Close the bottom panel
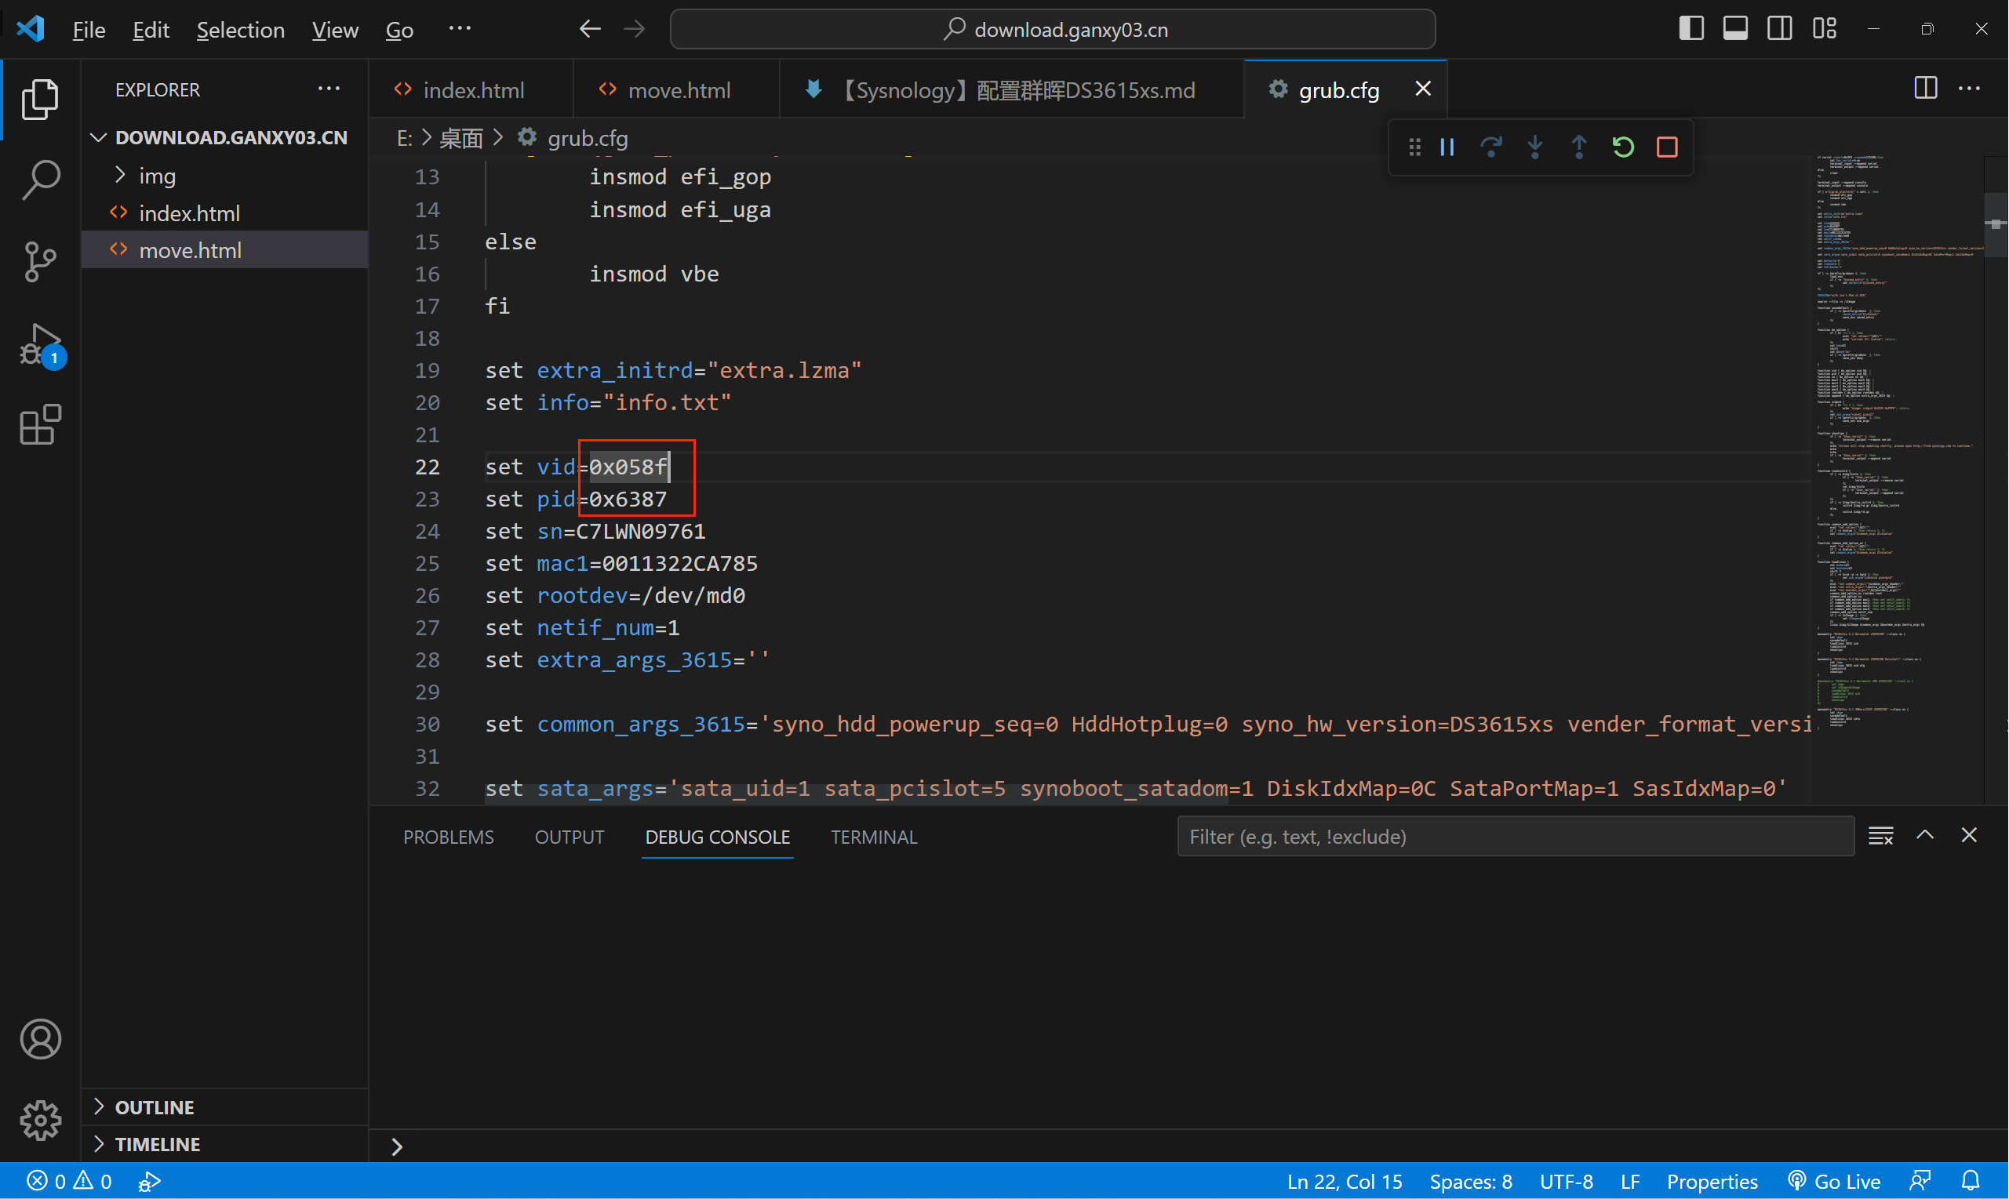Viewport: 2009px width, 1199px height. (x=1970, y=835)
